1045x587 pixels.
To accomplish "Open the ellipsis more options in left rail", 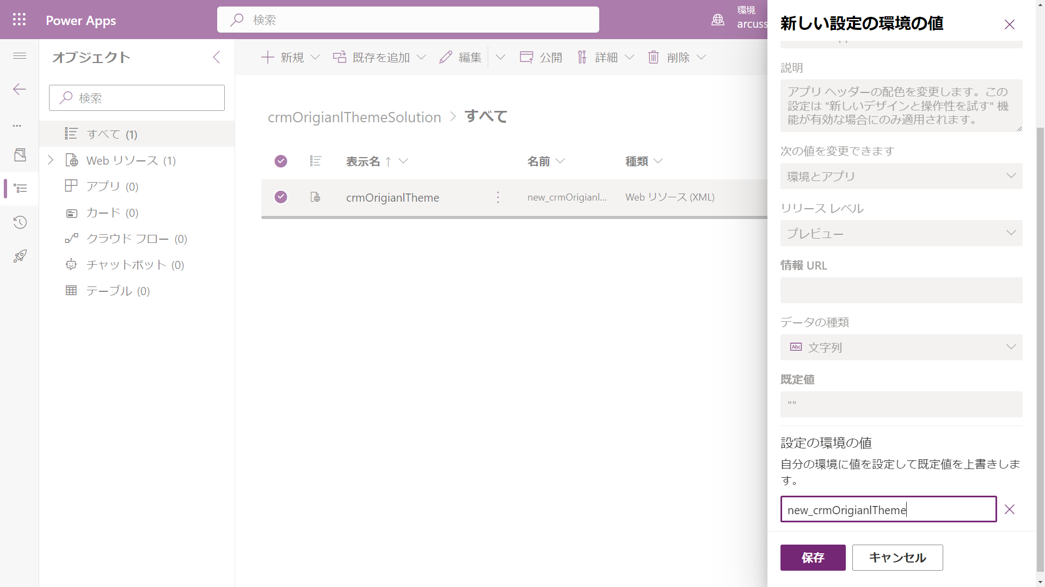I will coord(17,126).
